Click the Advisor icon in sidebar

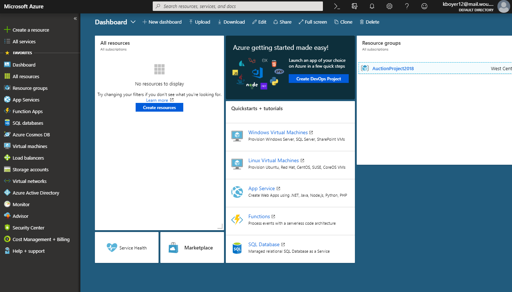7,216
